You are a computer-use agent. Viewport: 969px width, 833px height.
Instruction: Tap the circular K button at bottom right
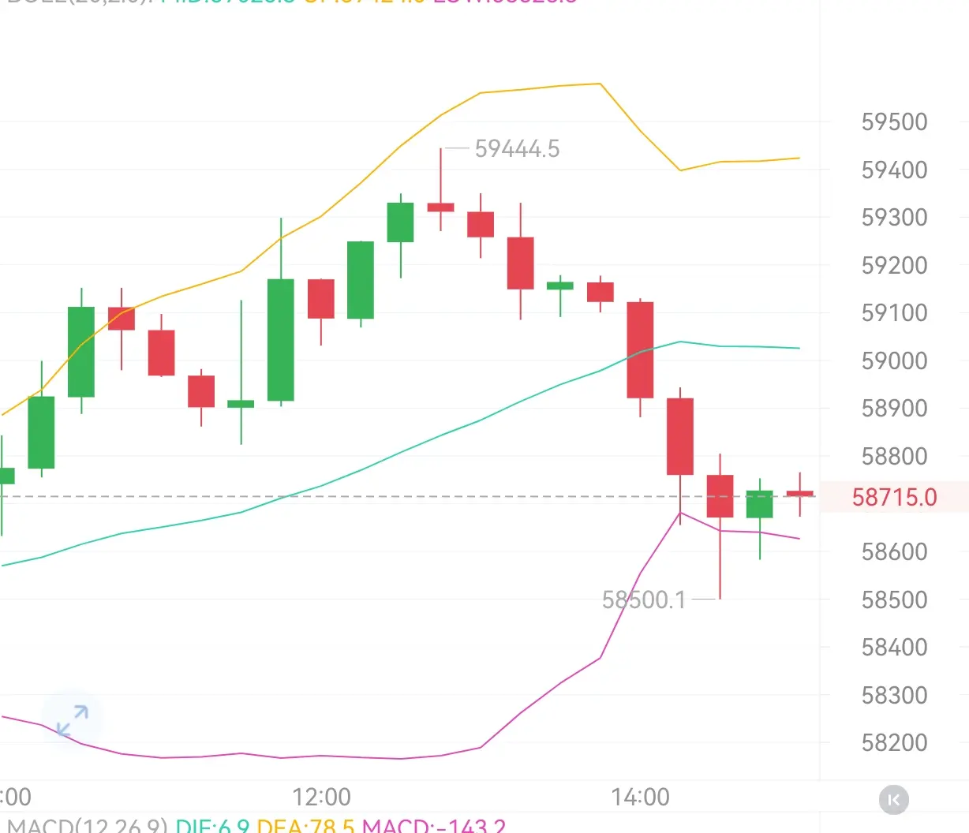pos(893,800)
